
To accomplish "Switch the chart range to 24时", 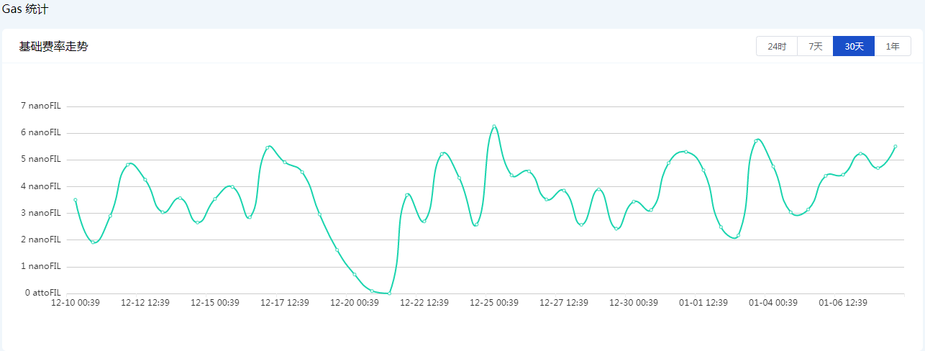I will pos(777,47).
